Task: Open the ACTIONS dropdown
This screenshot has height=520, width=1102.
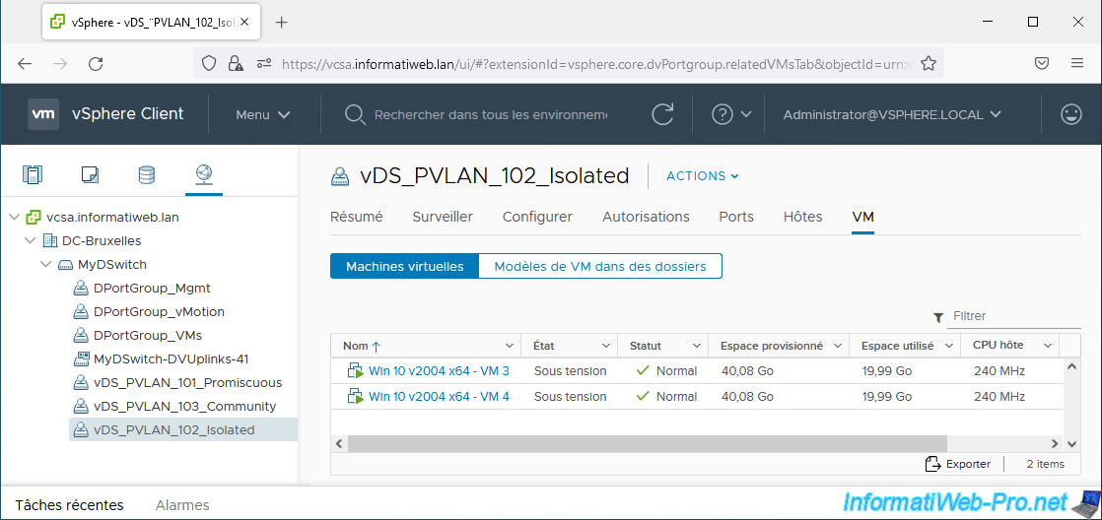Action: (x=702, y=176)
